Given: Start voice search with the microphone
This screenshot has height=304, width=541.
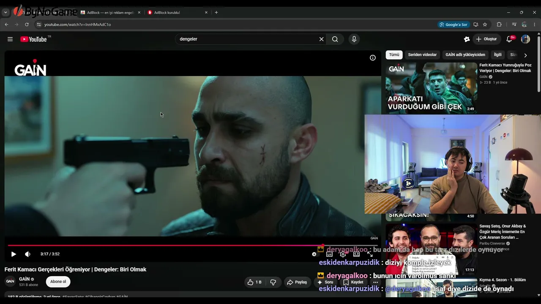Looking at the screenshot, I should [354, 39].
